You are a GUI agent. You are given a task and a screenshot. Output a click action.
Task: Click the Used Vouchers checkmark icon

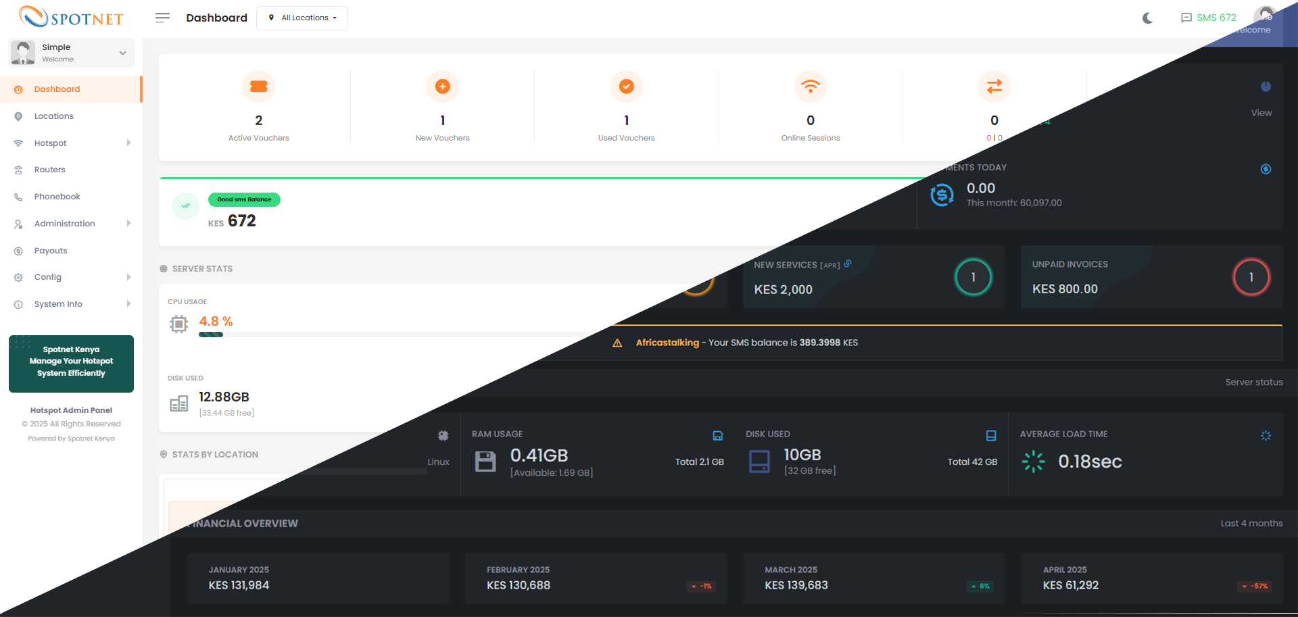point(626,87)
